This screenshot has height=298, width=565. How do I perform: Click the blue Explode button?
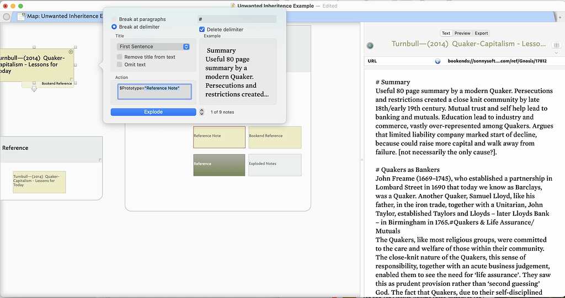point(153,112)
